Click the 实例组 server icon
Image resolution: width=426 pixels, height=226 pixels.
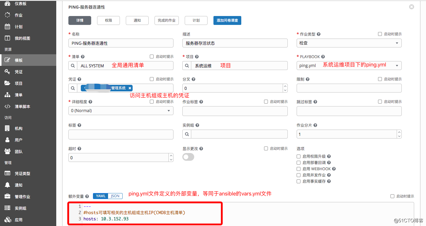coord(7,208)
